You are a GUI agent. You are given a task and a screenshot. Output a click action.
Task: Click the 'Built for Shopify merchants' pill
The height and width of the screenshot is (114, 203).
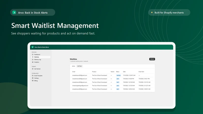tap(169, 12)
